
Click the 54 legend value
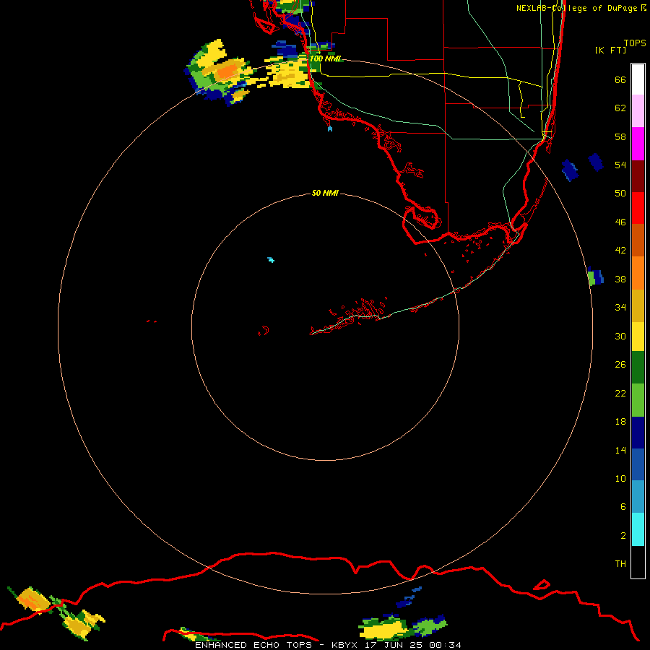point(620,165)
